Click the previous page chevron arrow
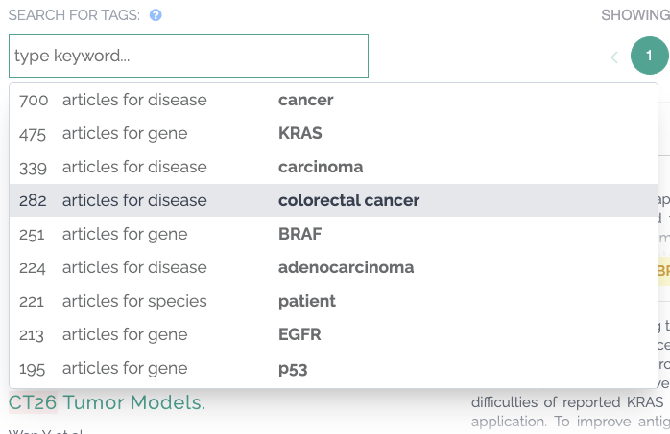The width and height of the screenshot is (670, 434). click(x=614, y=57)
